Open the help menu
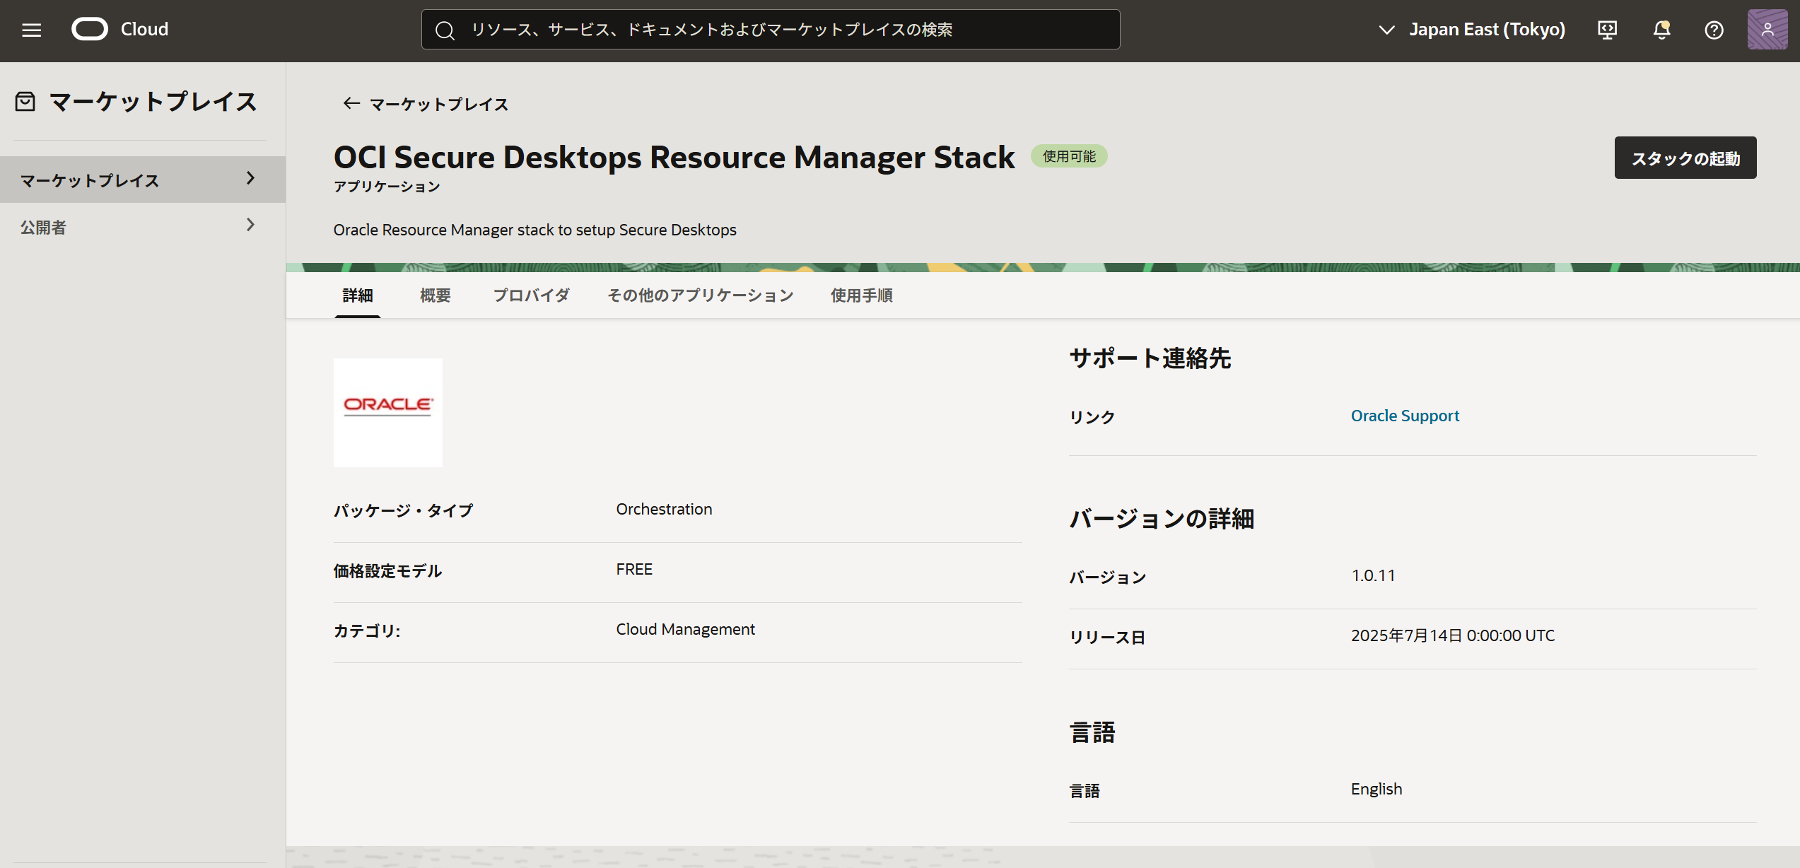 pos(1714,29)
